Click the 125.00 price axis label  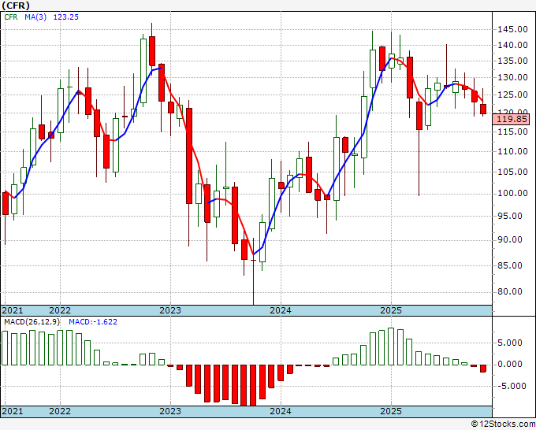click(x=512, y=95)
